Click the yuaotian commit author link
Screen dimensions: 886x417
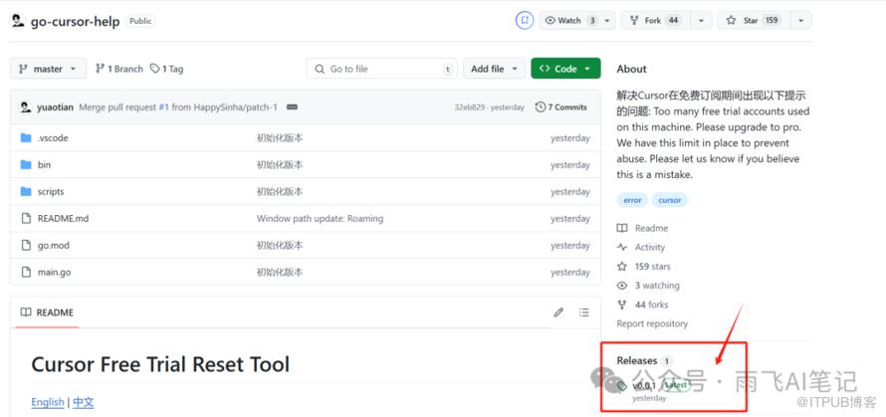(x=56, y=107)
